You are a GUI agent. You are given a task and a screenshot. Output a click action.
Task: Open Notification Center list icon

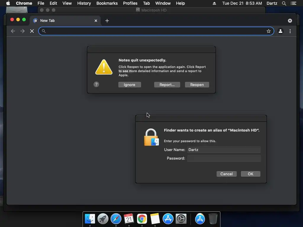(x=293, y=3)
